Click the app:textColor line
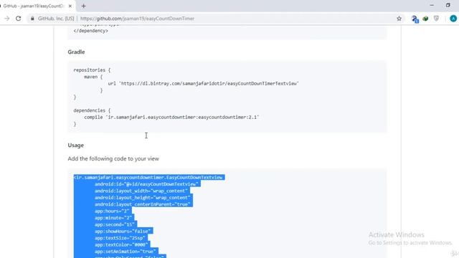Image resolution: width=459 pixels, height=258 pixels. tap(122, 244)
